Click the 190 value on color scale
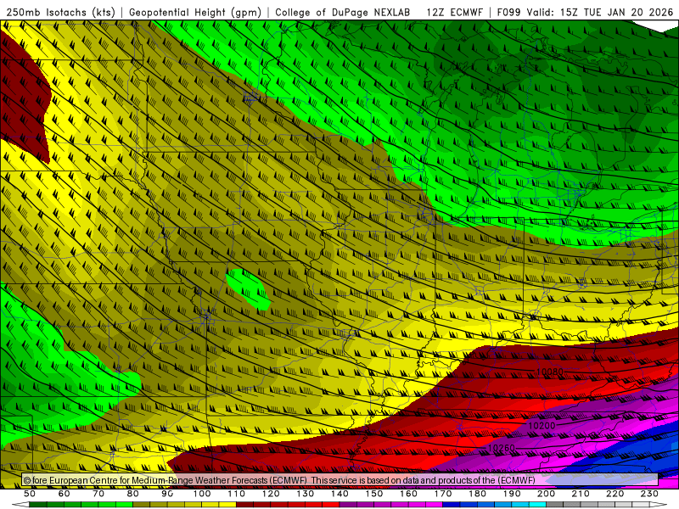679x509 pixels. tap(512, 494)
